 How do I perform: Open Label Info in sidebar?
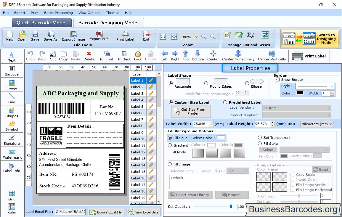pyautogui.click(x=12, y=168)
